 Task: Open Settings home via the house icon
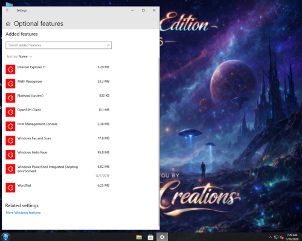pos(8,24)
